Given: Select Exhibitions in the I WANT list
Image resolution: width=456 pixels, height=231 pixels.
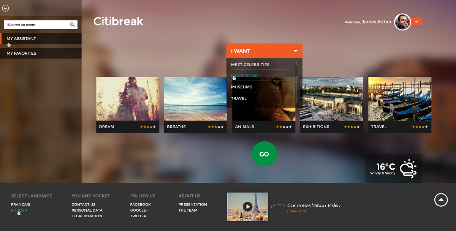Looking at the screenshot, I should tap(244, 76).
